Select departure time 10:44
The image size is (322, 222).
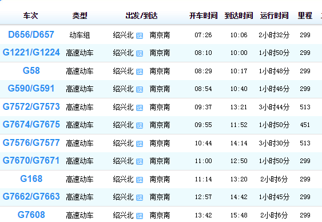click(203, 143)
